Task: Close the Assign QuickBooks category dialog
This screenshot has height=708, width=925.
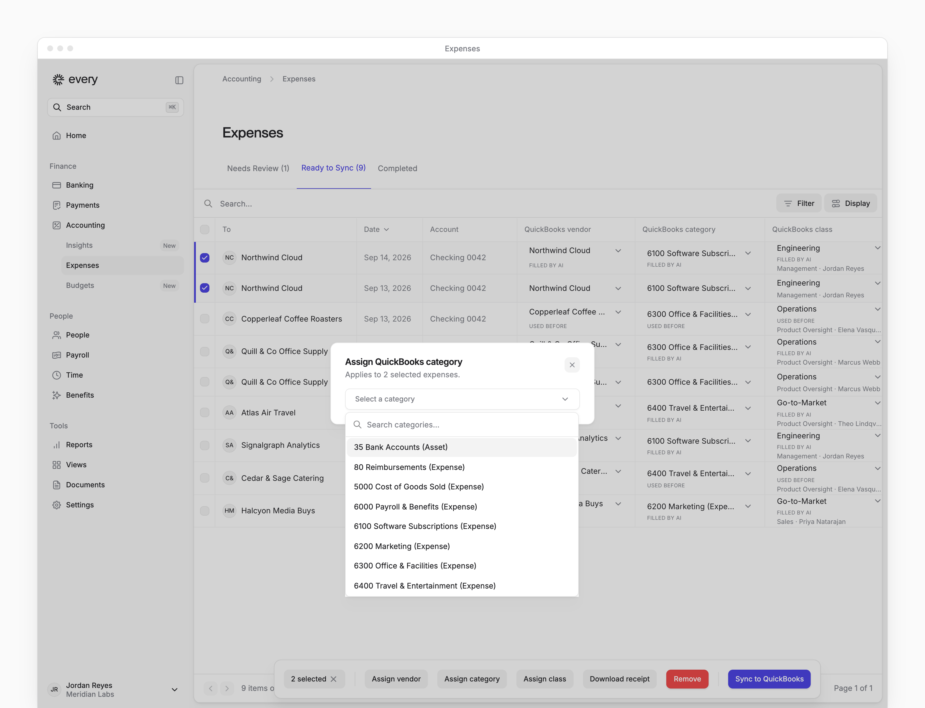Action: tap(572, 365)
